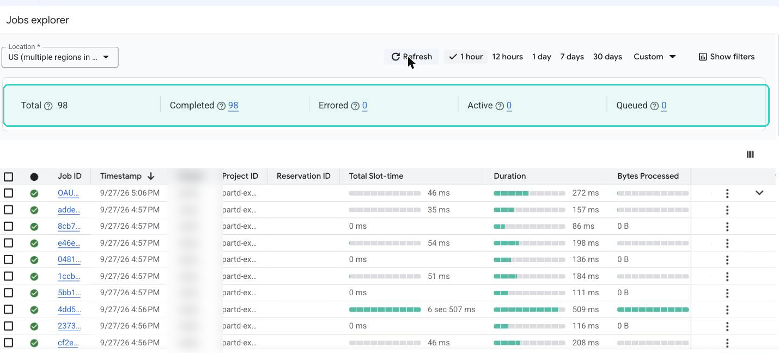779x353 pixels.
Task: Click green status check for job OAU...
Action: (34, 193)
